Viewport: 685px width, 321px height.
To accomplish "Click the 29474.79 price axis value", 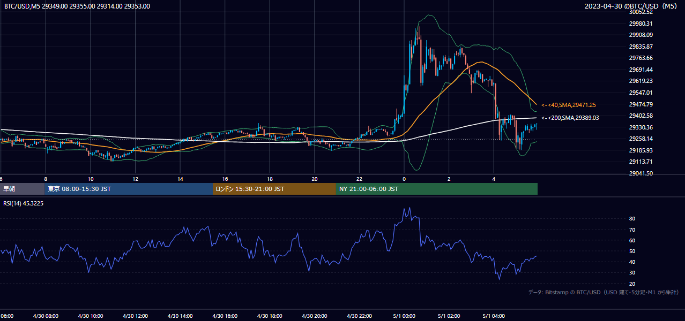I will [x=641, y=104].
